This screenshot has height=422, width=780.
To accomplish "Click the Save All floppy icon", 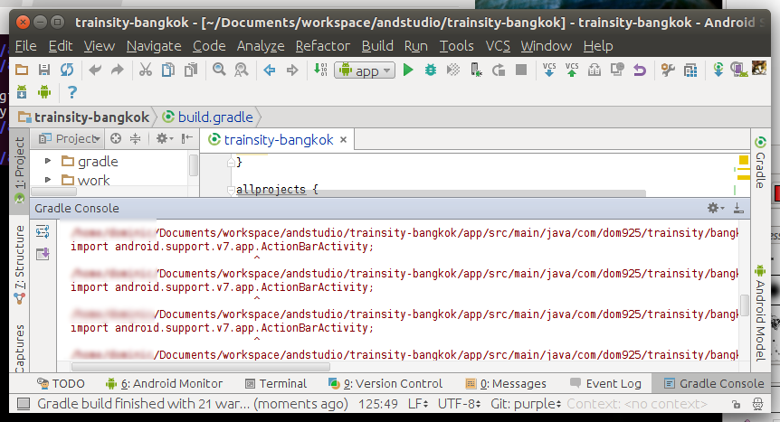I will click(44, 70).
